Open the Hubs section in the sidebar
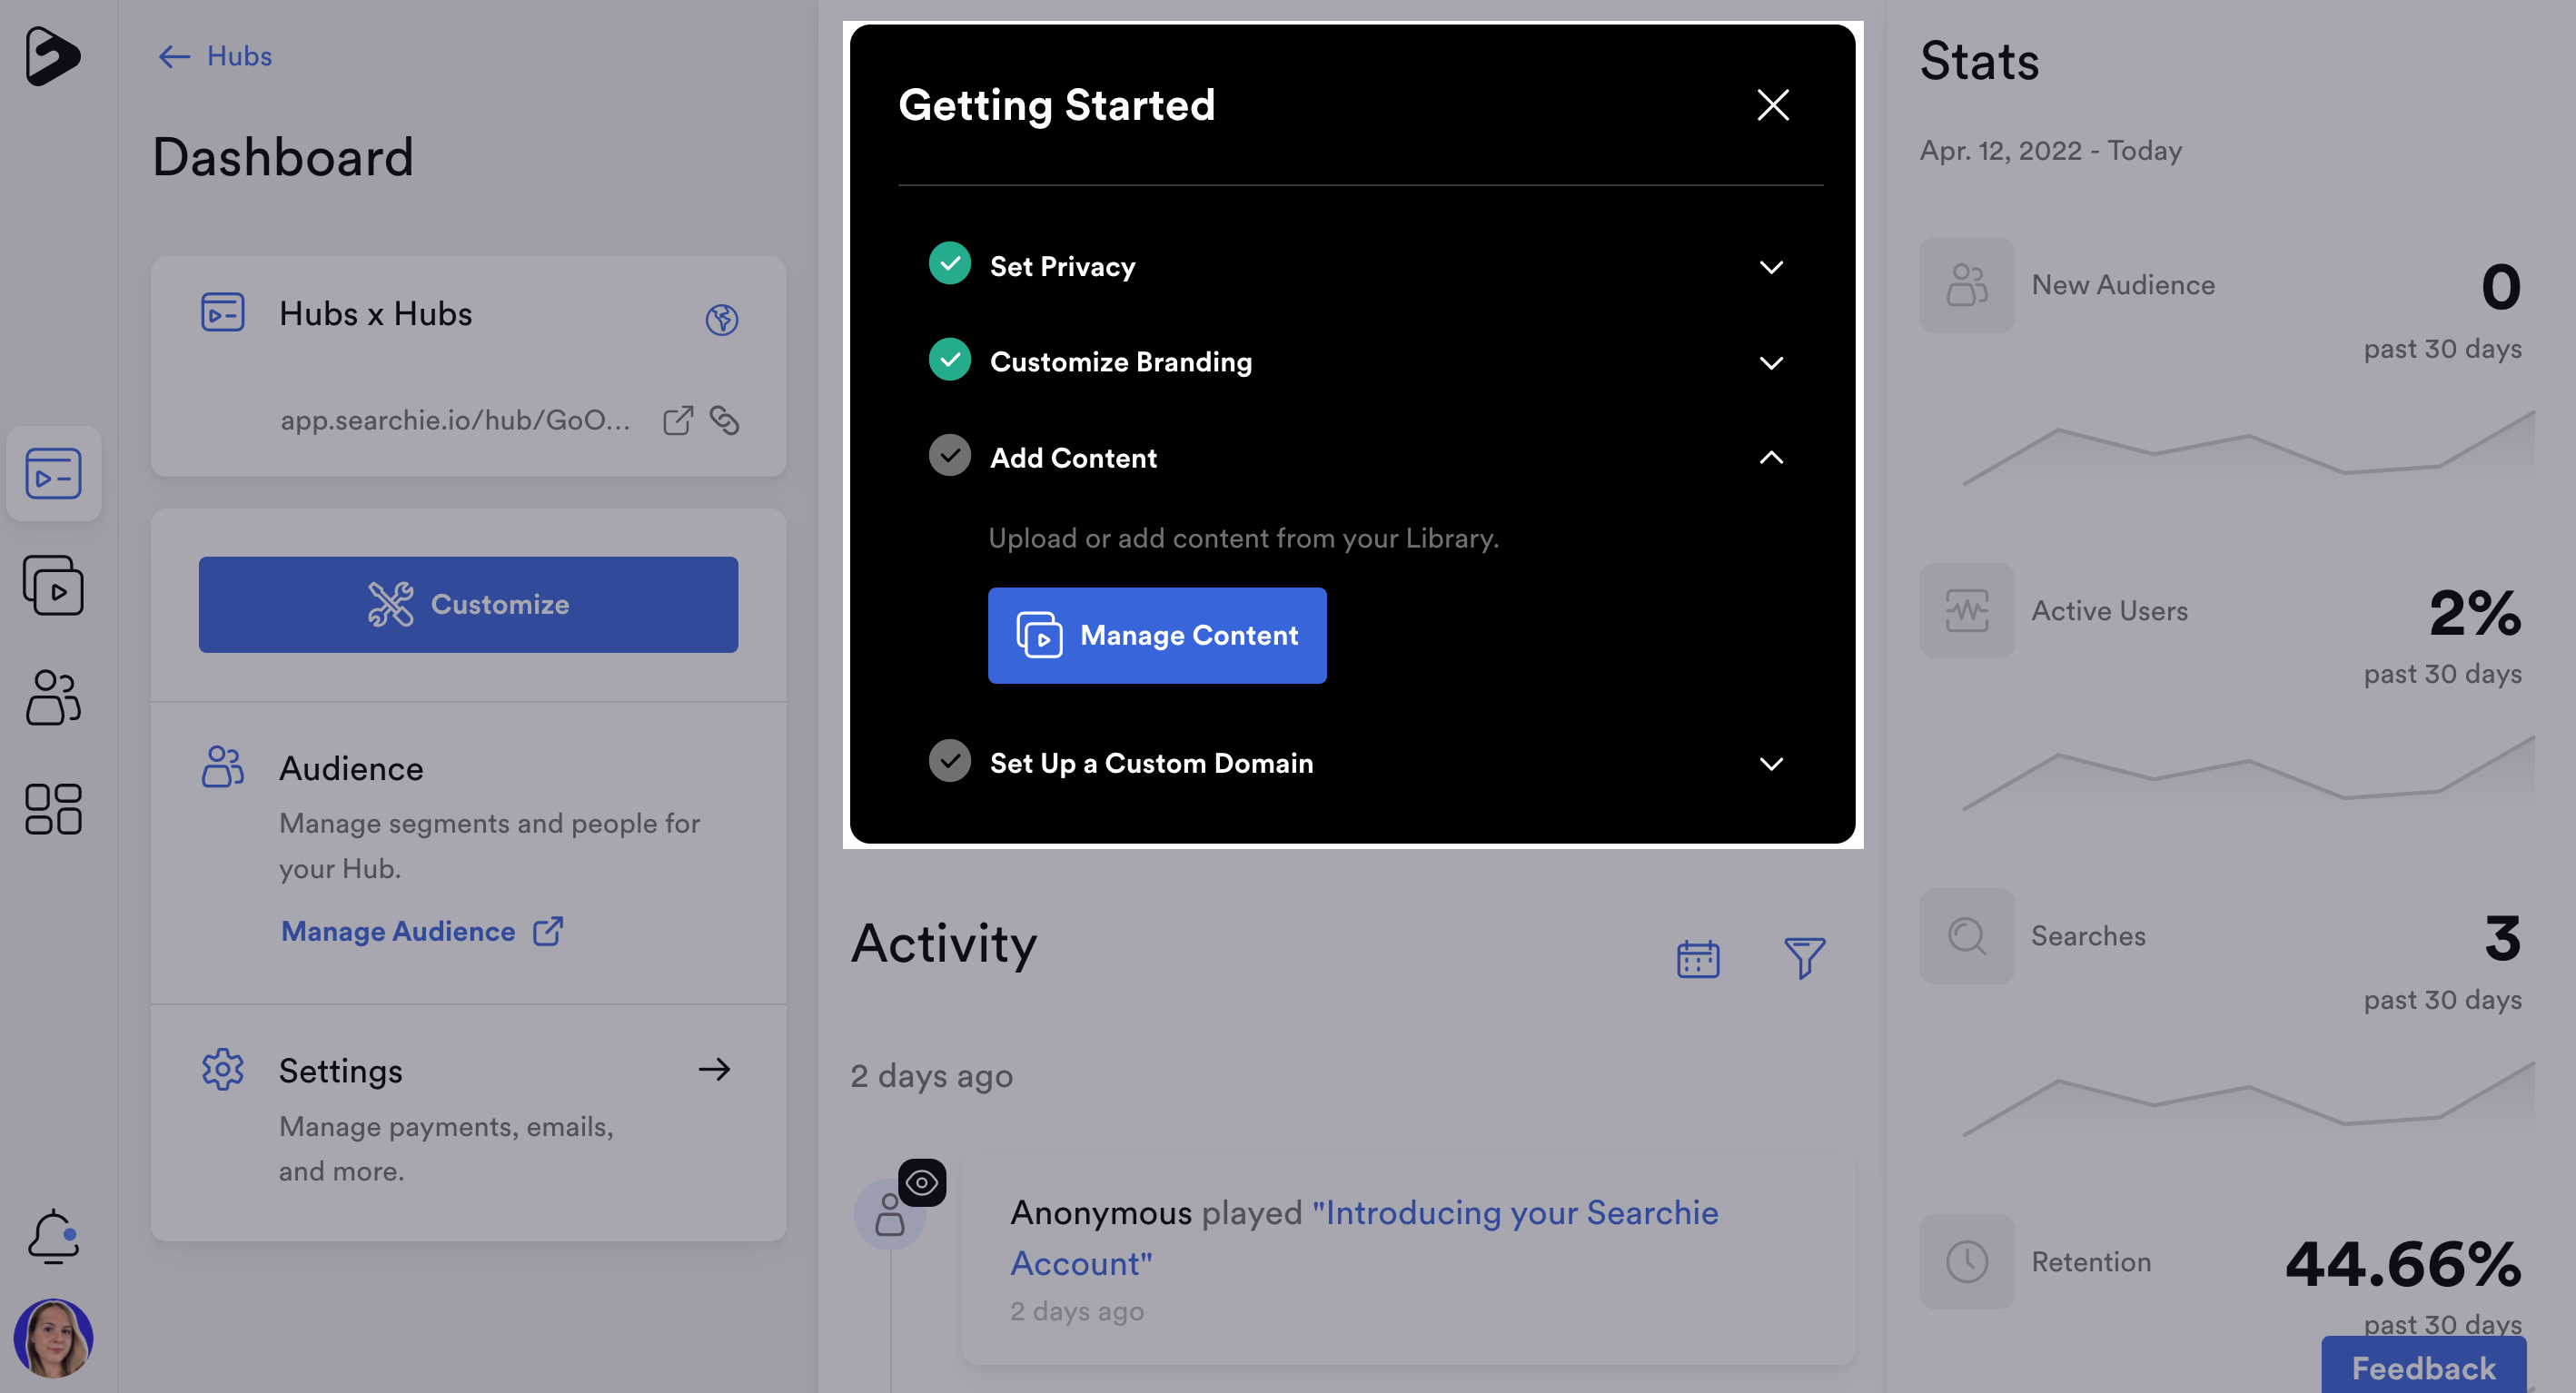Screen dimensions: 2576x1393 (53, 473)
